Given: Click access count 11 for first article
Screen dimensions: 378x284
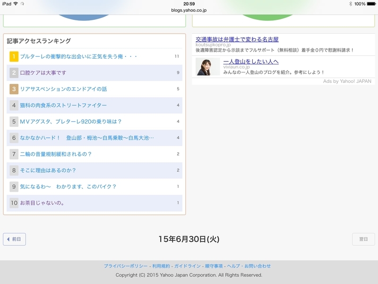Looking at the screenshot, I should [177, 56].
